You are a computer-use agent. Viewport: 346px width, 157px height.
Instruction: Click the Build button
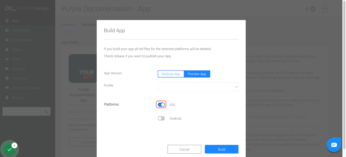pos(221,149)
